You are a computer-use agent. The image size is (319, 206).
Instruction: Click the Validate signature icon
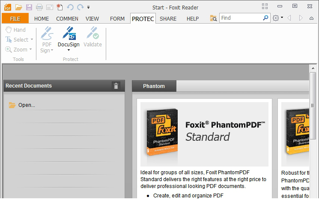pos(93,33)
